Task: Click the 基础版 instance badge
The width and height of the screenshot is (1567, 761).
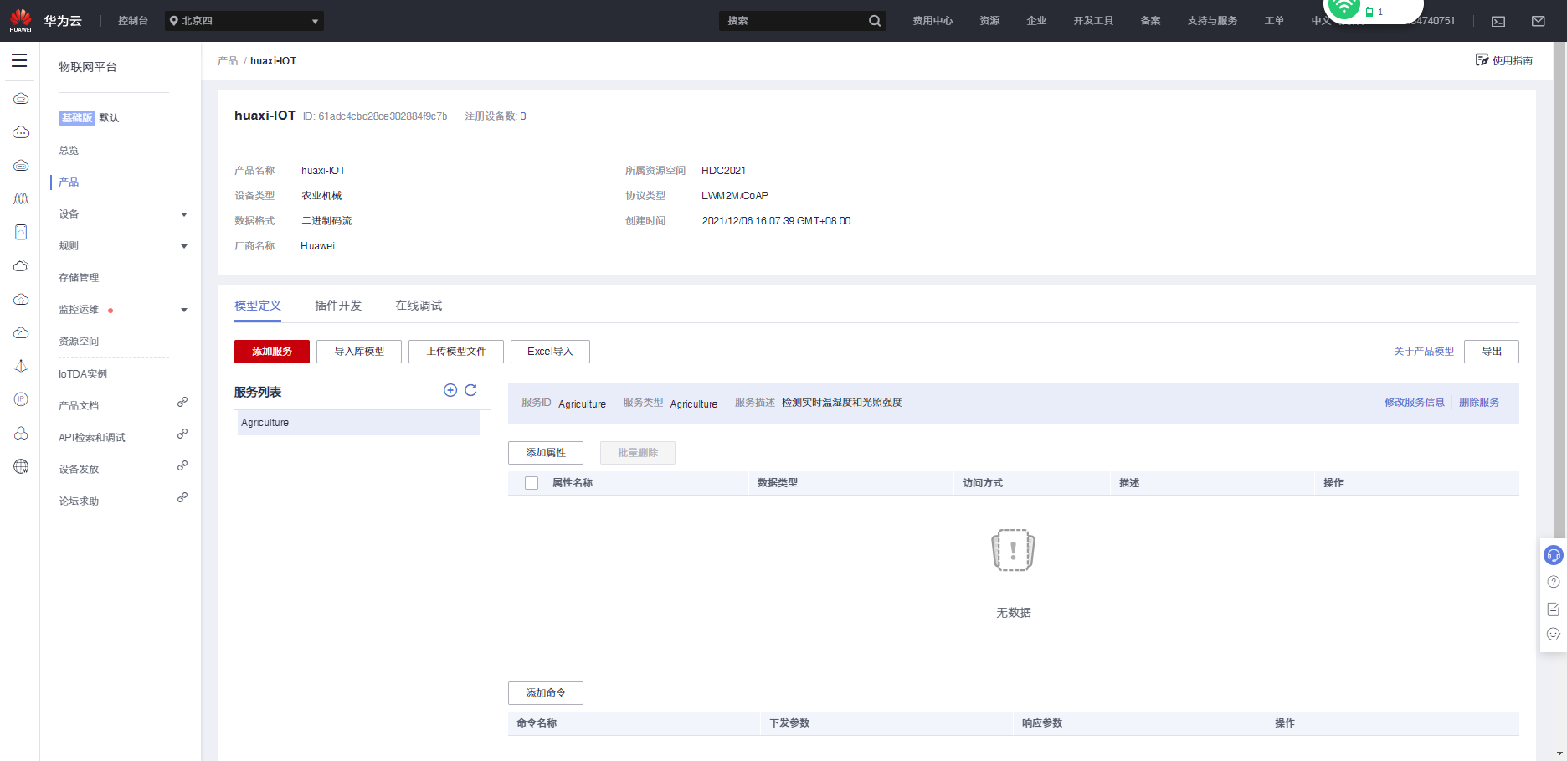Action: (76, 118)
